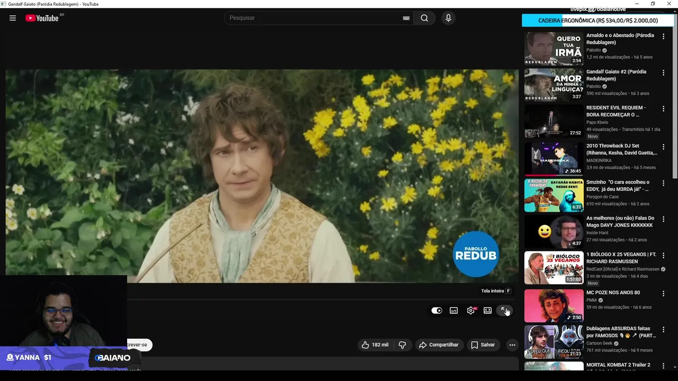The height and width of the screenshot is (381, 678).
Task: Go to Inside Hard channel name
Action: 598,233
